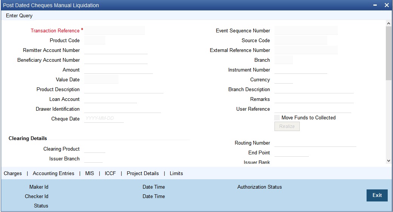Screen dimensions: 393x212
Task: Tick the Move Funds to Collected checkbox
Action: [277, 118]
